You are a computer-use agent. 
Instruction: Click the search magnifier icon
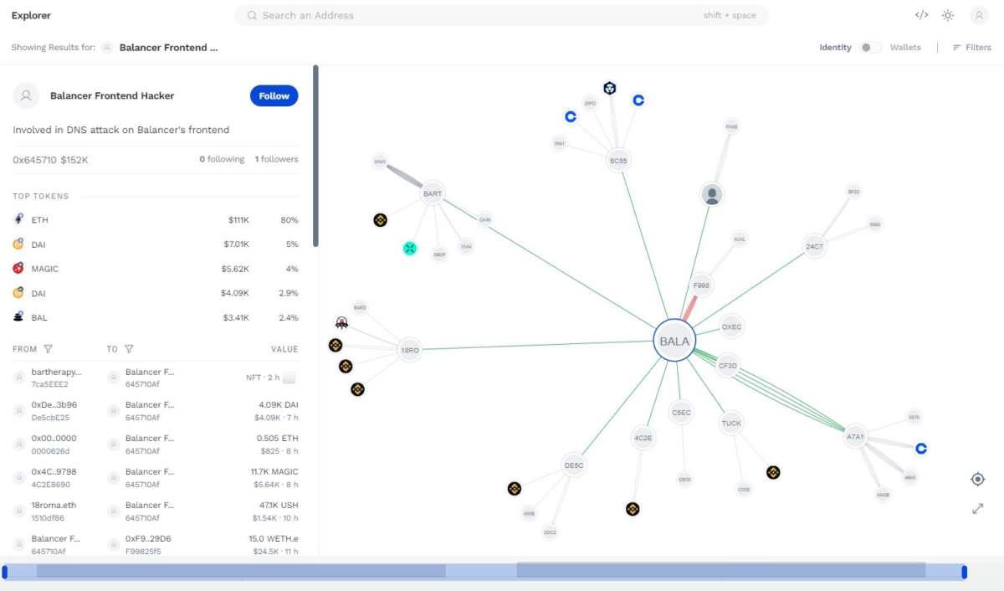[252, 15]
